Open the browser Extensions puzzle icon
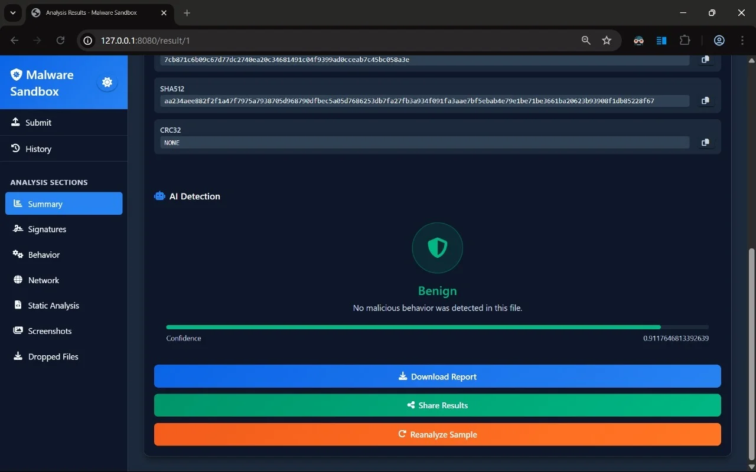 [685, 40]
